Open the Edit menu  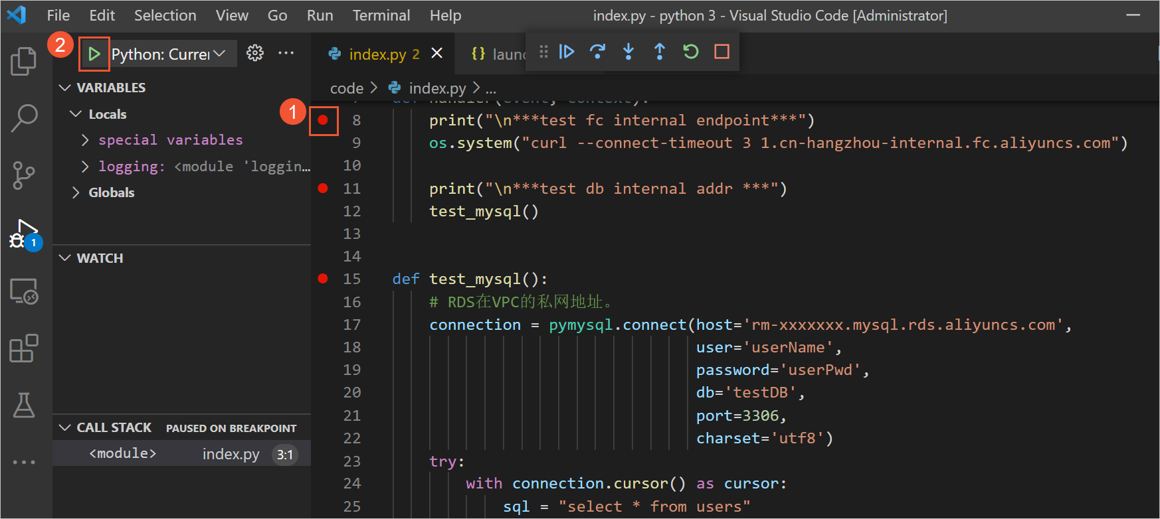pyautogui.click(x=102, y=15)
